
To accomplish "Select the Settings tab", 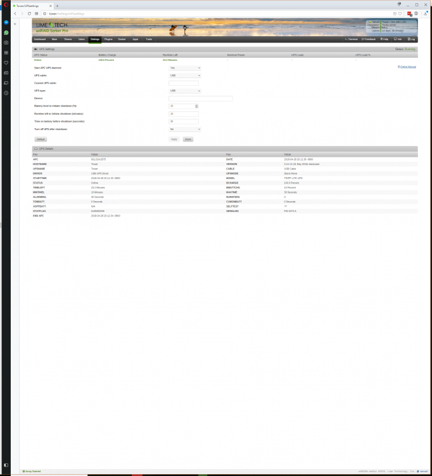I will point(95,39).
